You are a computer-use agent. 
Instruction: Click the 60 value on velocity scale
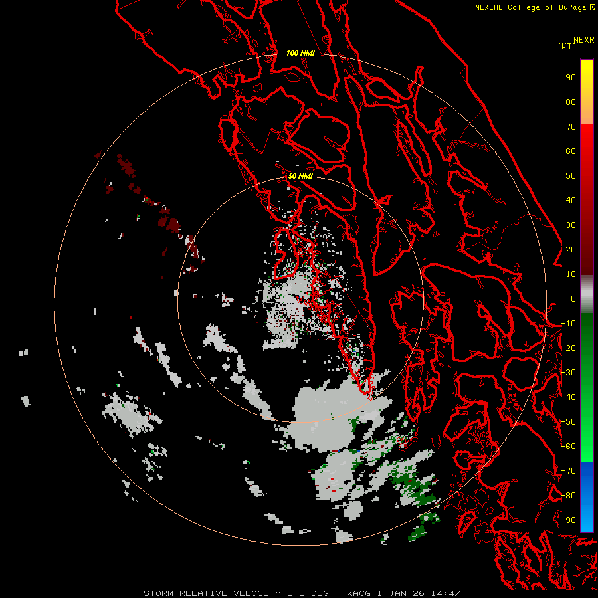click(571, 151)
